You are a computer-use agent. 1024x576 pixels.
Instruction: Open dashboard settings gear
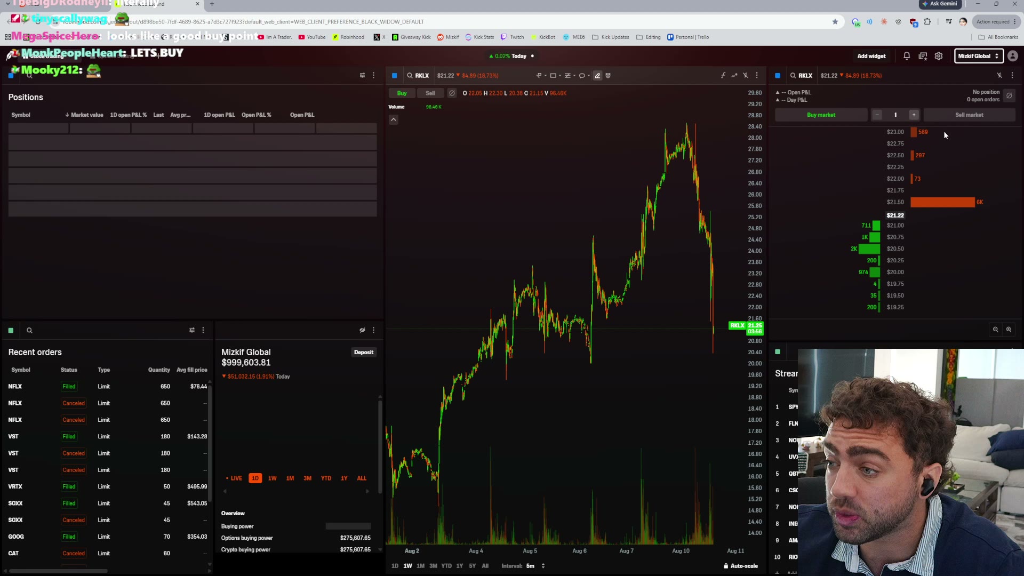[939, 56]
